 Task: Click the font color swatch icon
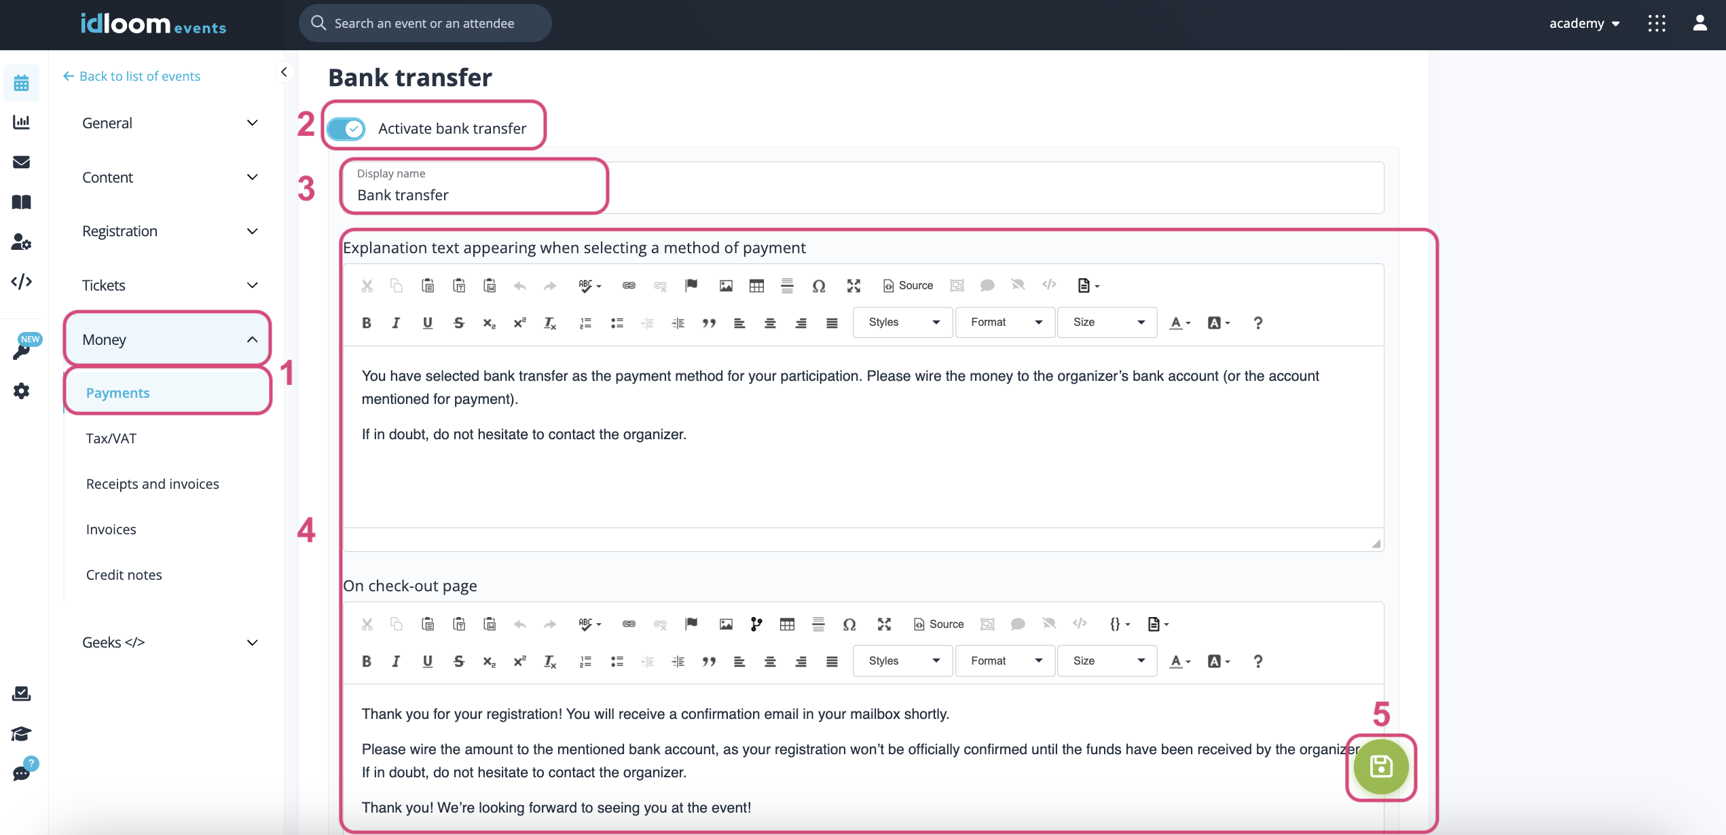pyautogui.click(x=1175, y=322)
